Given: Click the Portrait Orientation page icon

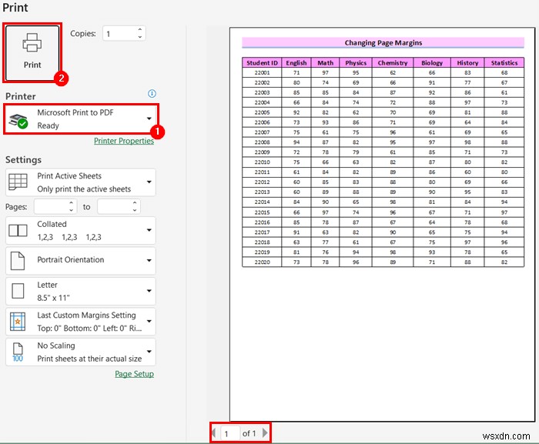Looking at the screenshot, I should (x=18, y=261).
